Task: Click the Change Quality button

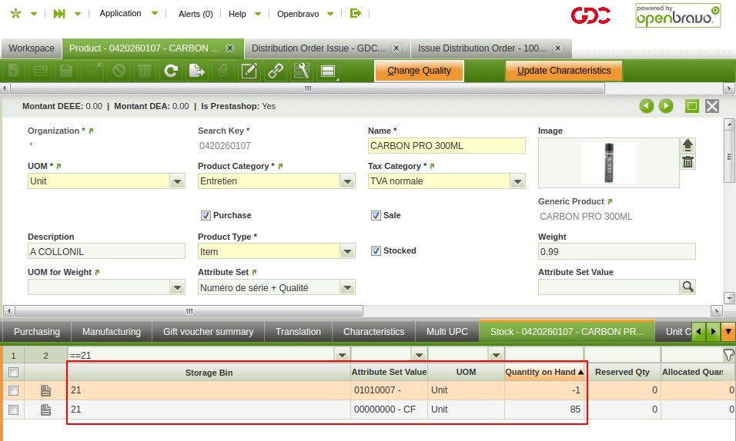Action: tap(419, 71)
